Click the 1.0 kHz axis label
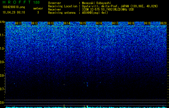This screenshot has width=169, height=108. [x=2, y=49]
